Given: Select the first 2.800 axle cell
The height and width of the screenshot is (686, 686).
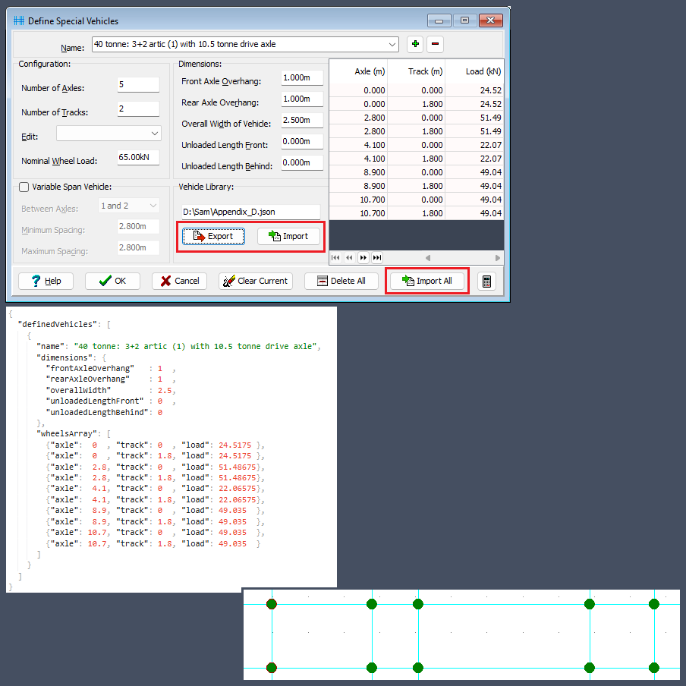Looking at the screenshot, I should tap(358, 118).
